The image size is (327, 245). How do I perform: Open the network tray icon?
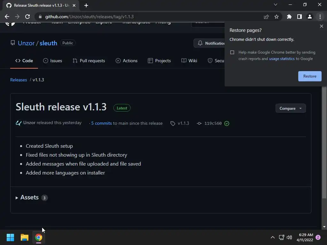(x=282, y=237)
